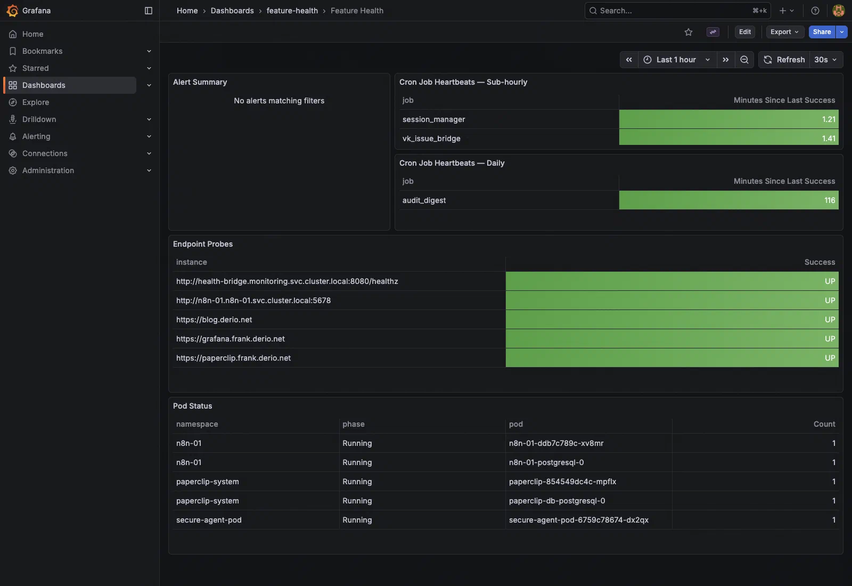Click the Alerting bell icon
This screenshot has height=586, width=852.
(13, 136)
